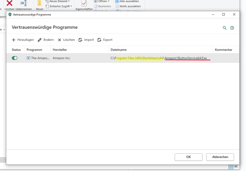The height and width of the screenshot is (171, 246).
Task: Minimize the Vertrauenswürdige Programme window
Action: pyautogui.click(x=213, y=14)
